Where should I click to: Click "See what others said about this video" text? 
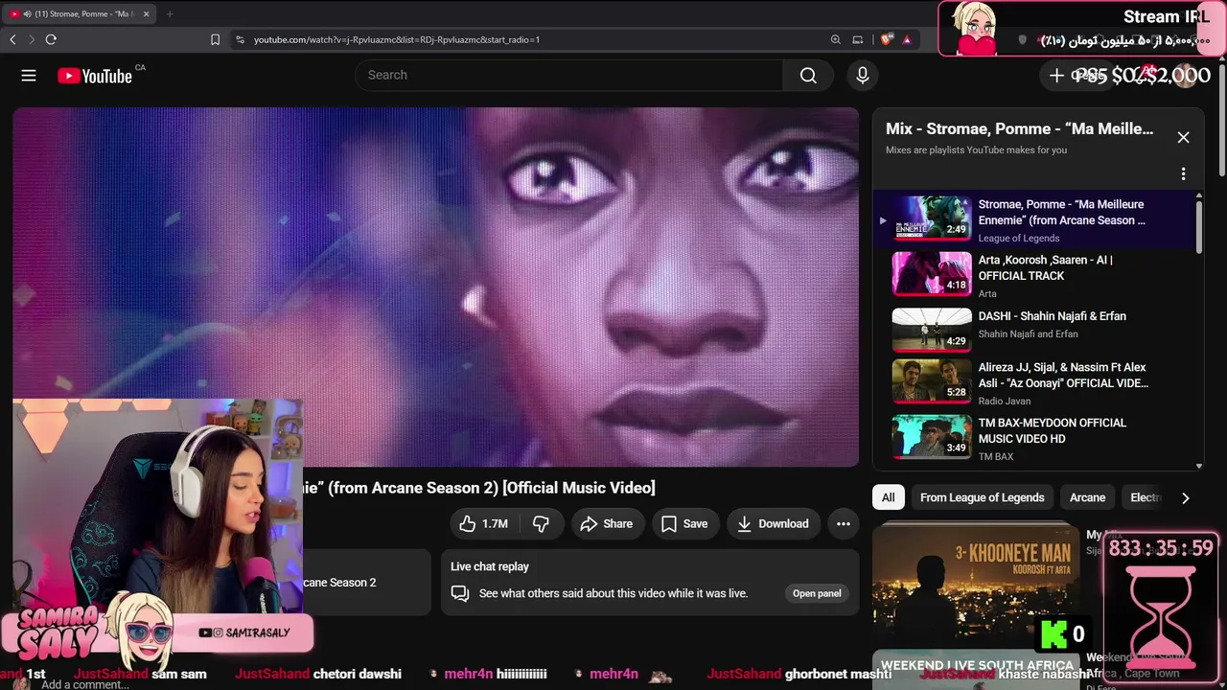tap(613, 593)
